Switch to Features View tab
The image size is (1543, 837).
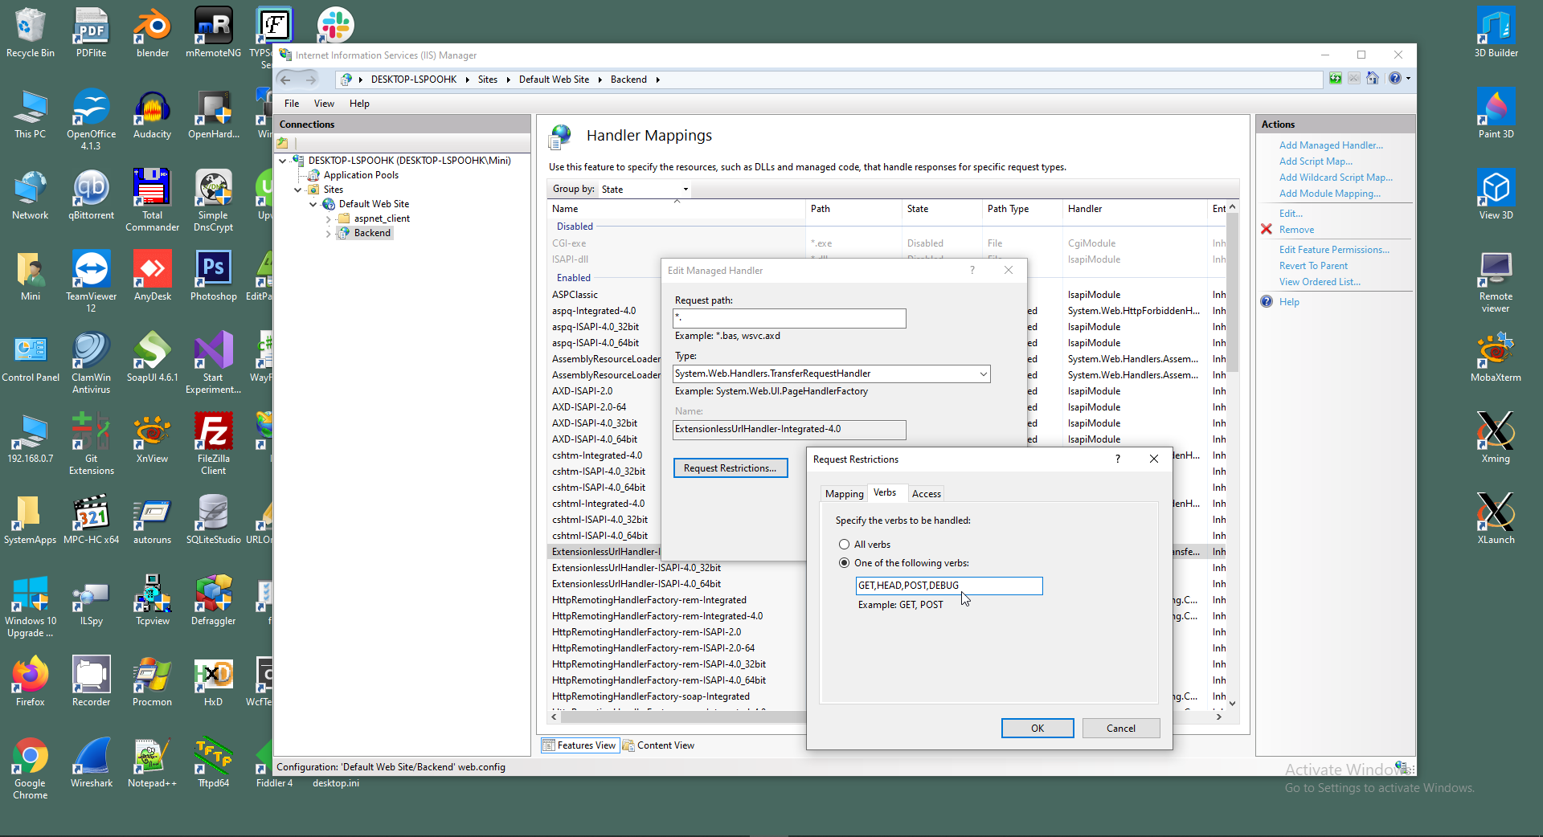point(579,745)
